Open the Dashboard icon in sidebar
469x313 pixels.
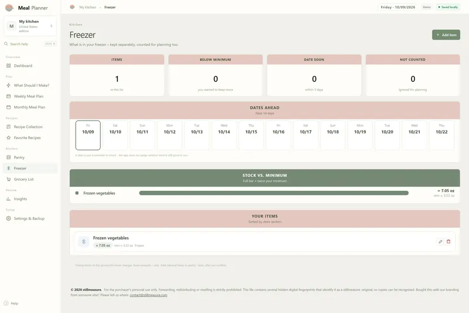click(8, 66)
